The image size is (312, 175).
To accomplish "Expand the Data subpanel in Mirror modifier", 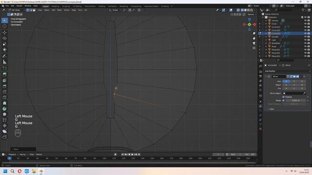I will pos(271,109).
